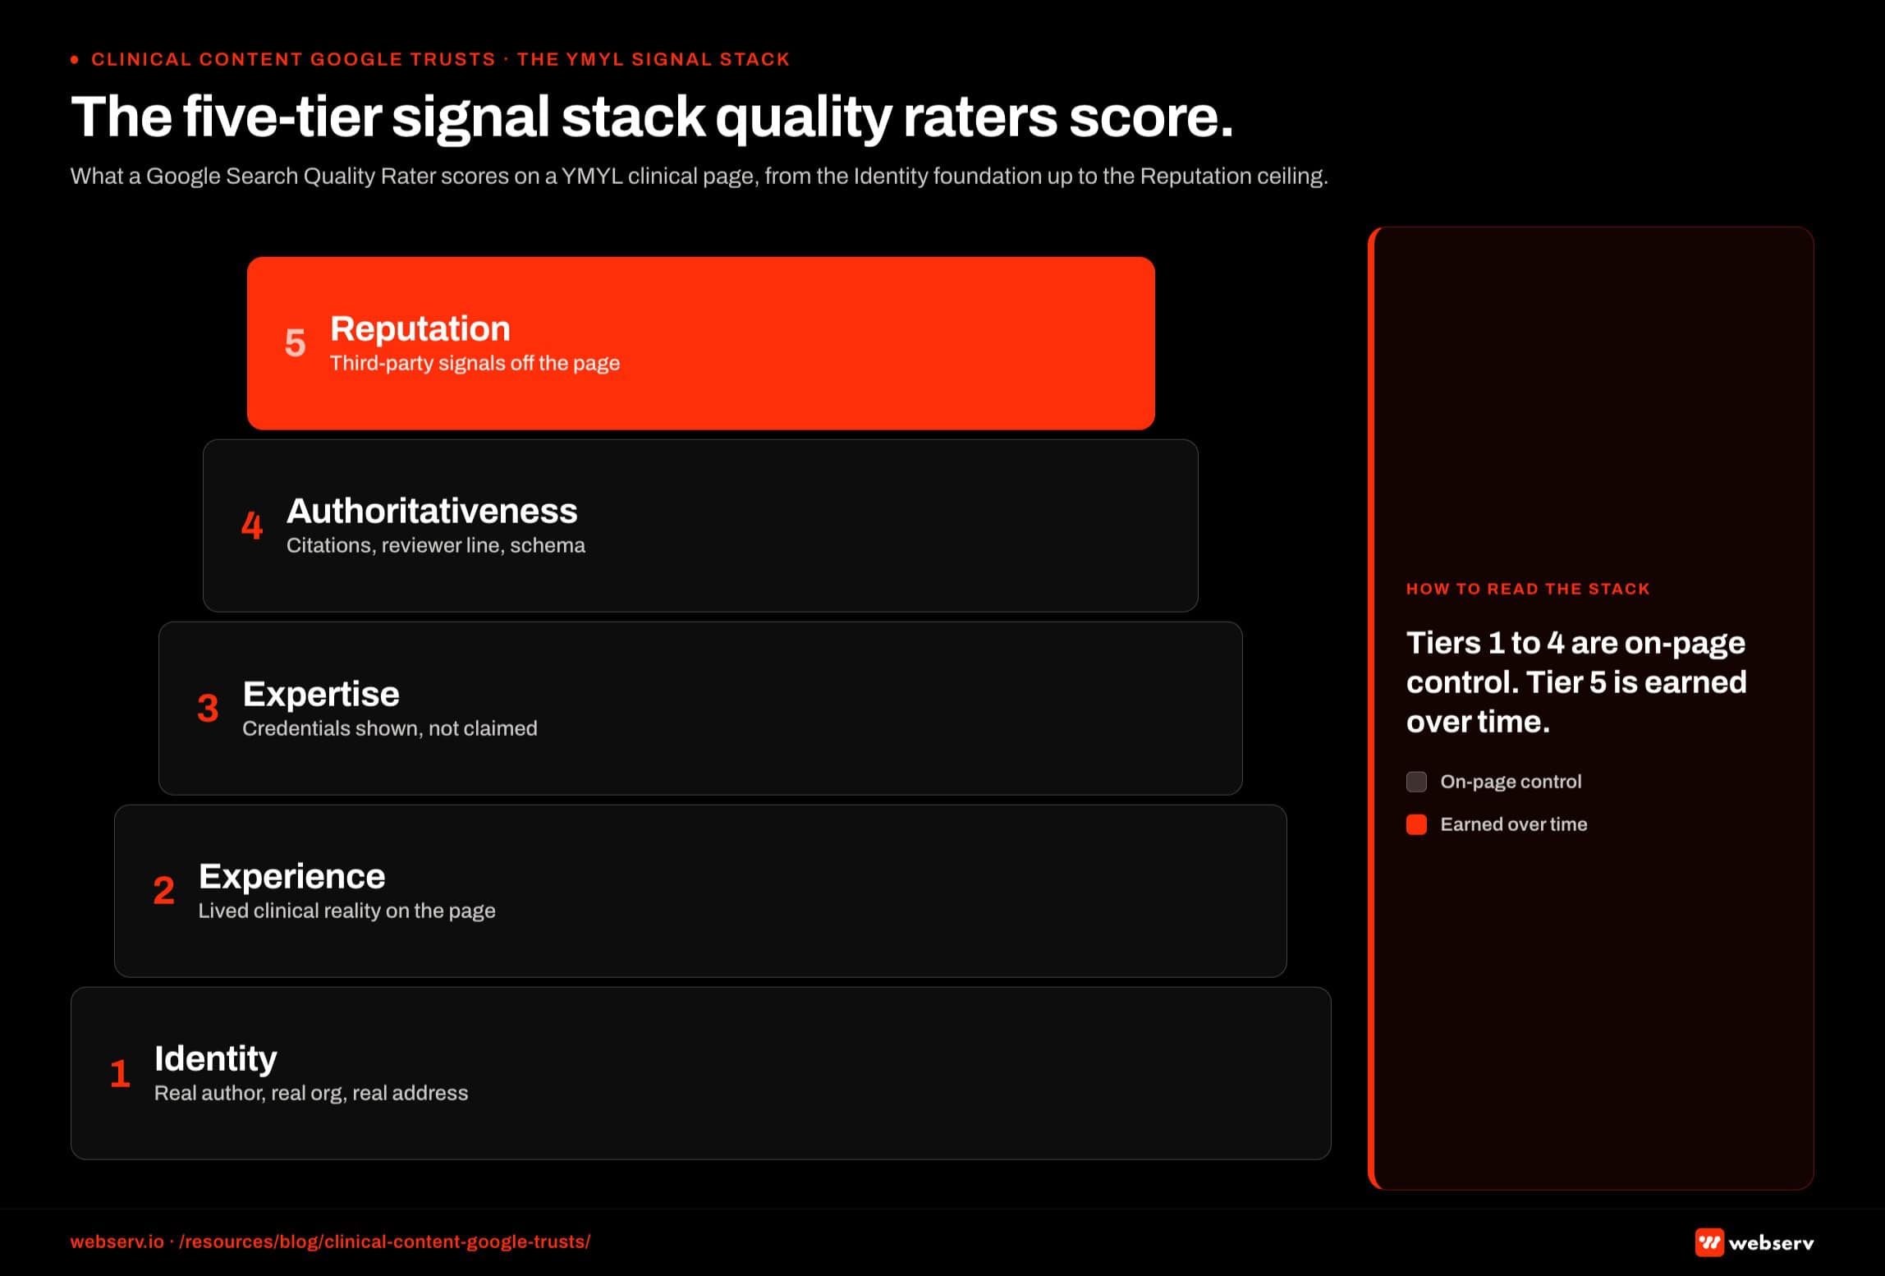Click the webserv logo icon
Viewport: 1885px width, 1276px height.
1709,1242
